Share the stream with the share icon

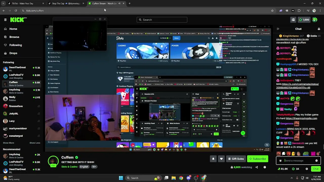point(257,167)
